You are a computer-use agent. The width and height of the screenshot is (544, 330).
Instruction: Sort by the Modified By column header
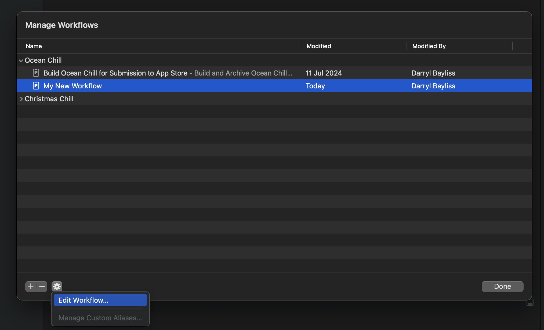[x=429, y=46]
